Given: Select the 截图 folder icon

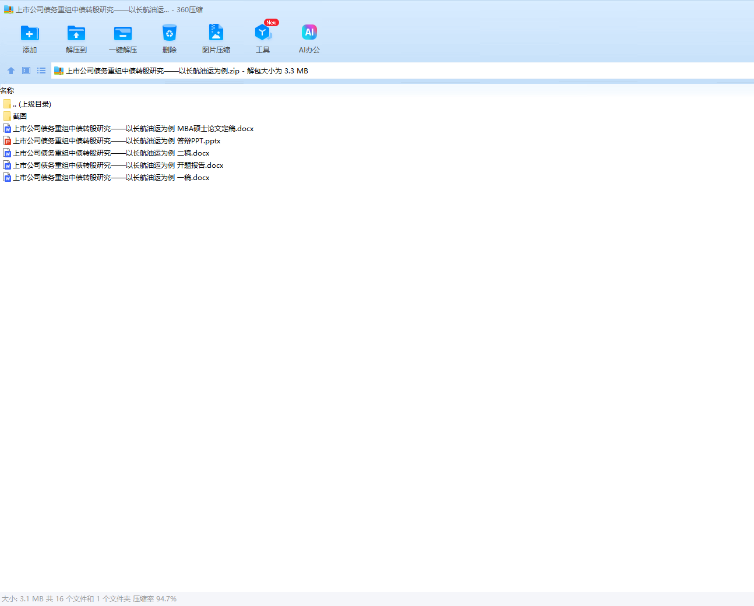Looking at the screenshot, I should (7, 116).
